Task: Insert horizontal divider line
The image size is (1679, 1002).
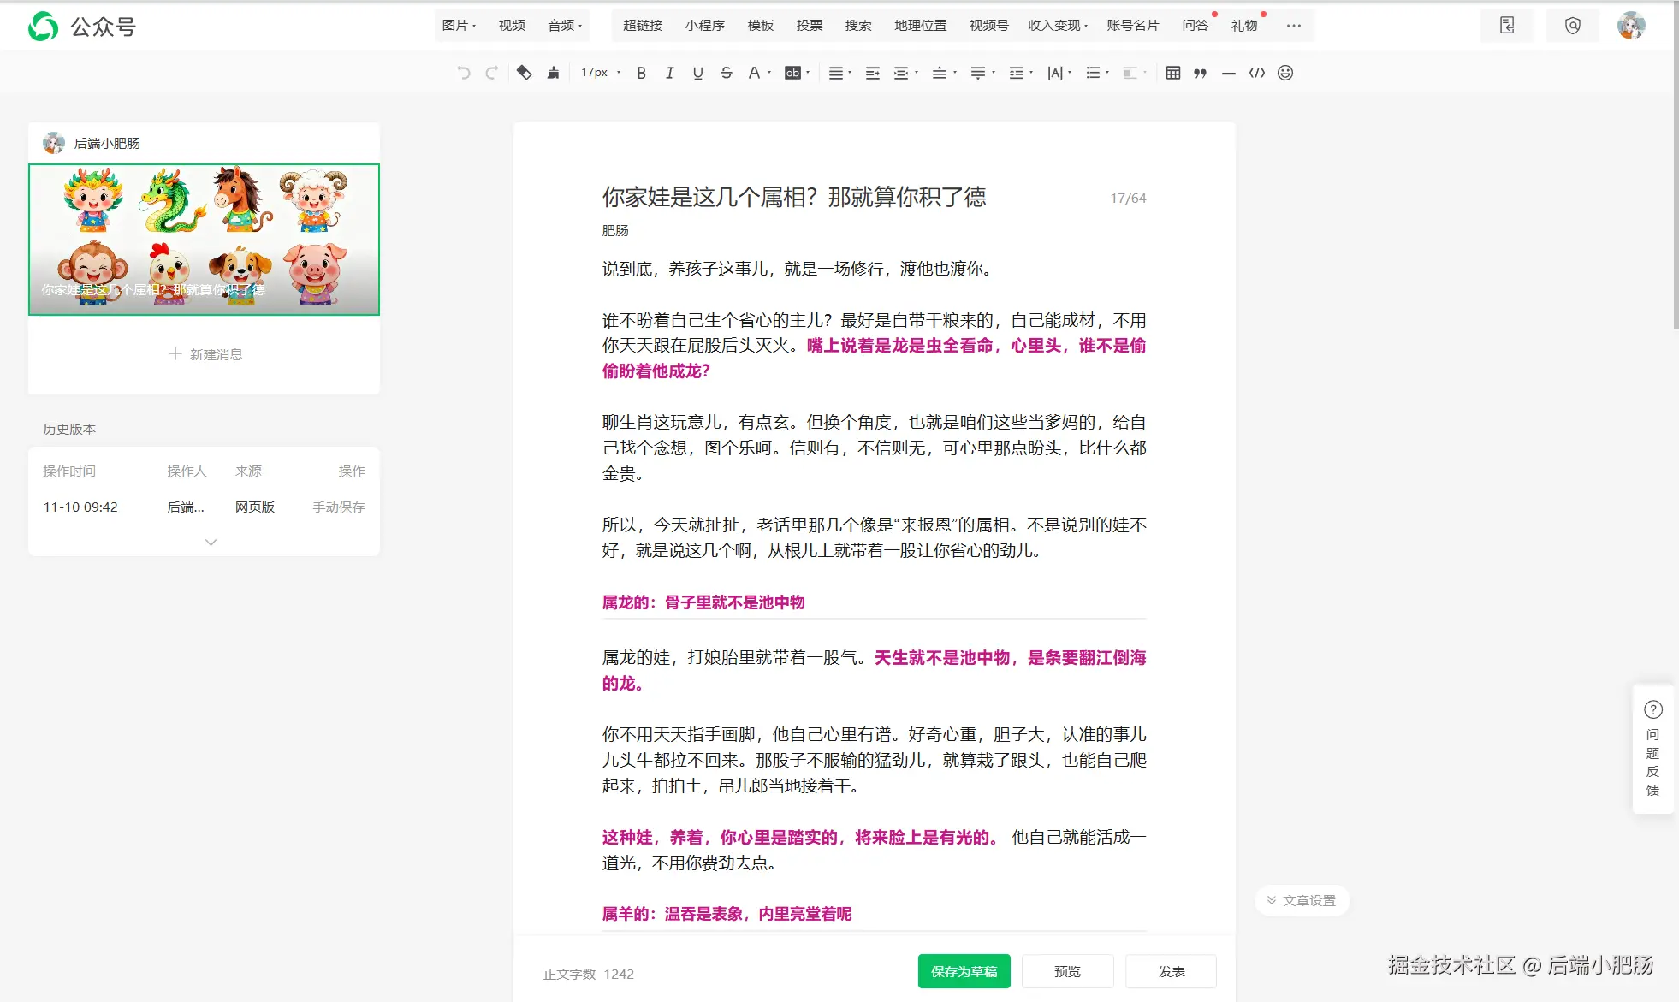Action: tap(1228, 74)
